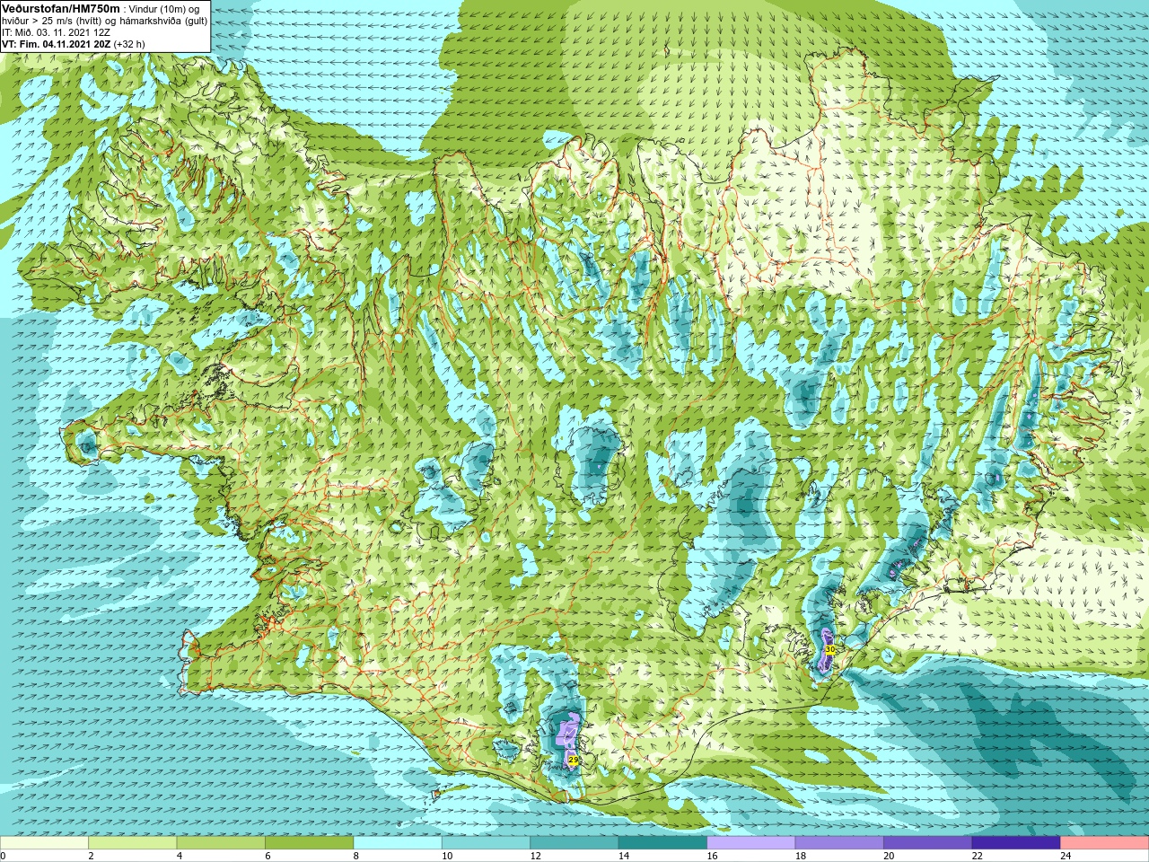
Task: Click the pale yellow 0–2 m/s legend swatch
Action: tap(44, 843)
